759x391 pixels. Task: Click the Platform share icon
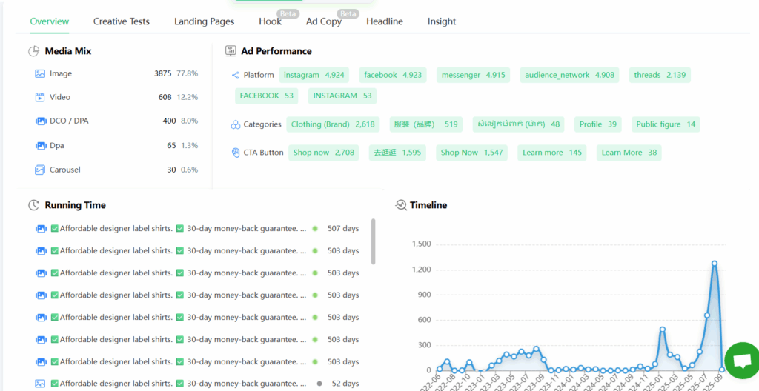coord(235,75)
